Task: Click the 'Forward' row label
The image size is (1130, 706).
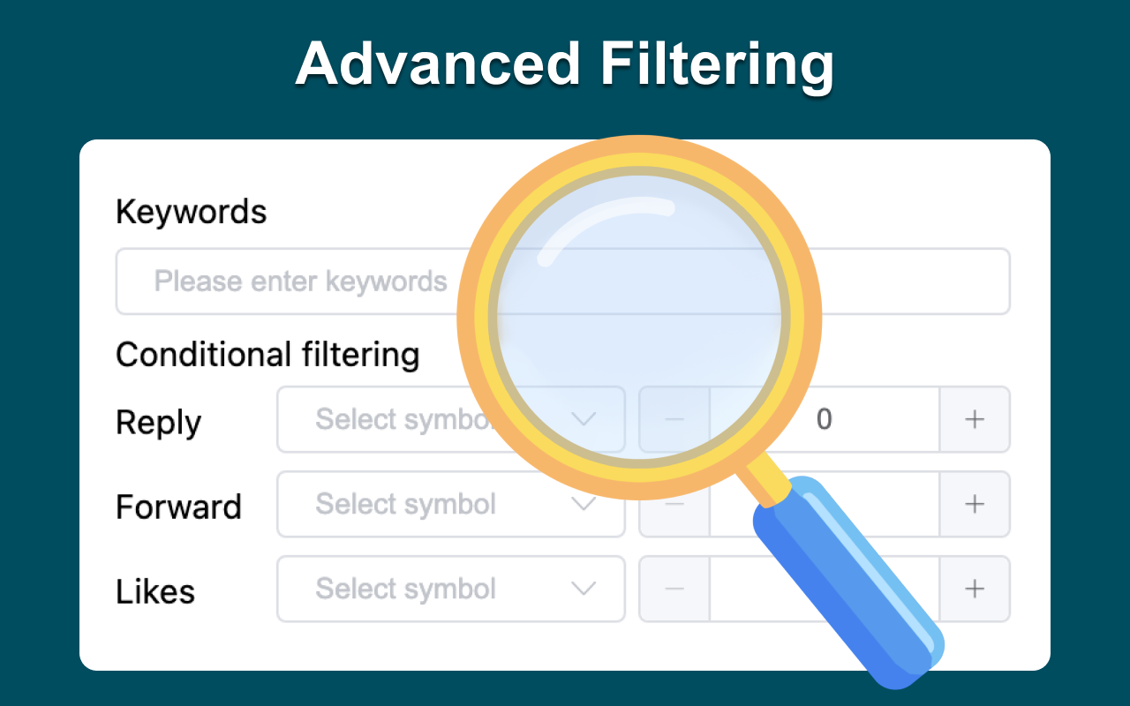Action: [x=178, y=507]
